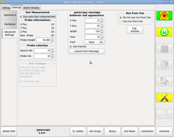This screenshot has height=137, width=174.
Task: Increase message Width value
Action: point(102,30)
